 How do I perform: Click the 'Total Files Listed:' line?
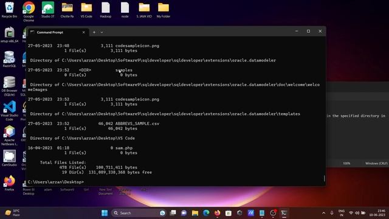(63, 162)
